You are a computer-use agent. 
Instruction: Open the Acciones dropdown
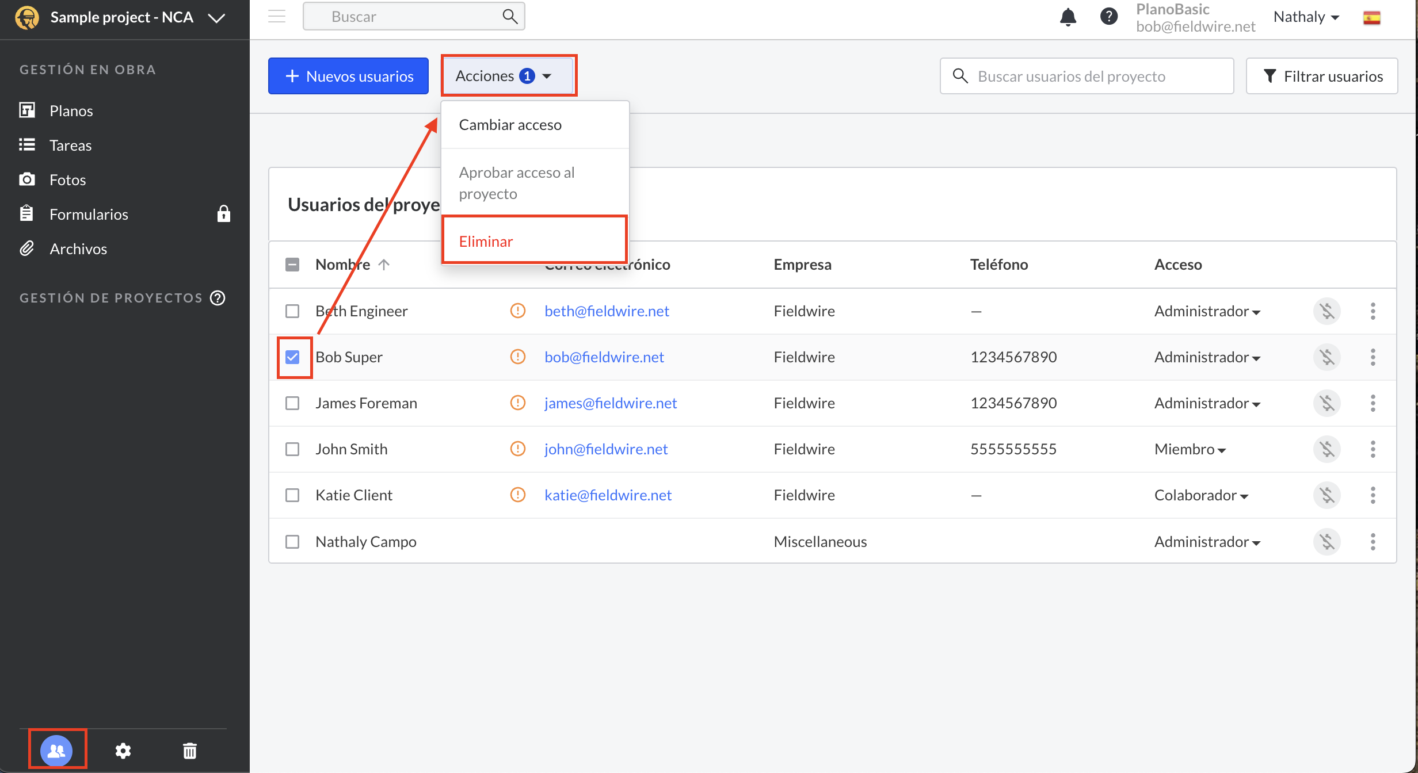[508, 75]
